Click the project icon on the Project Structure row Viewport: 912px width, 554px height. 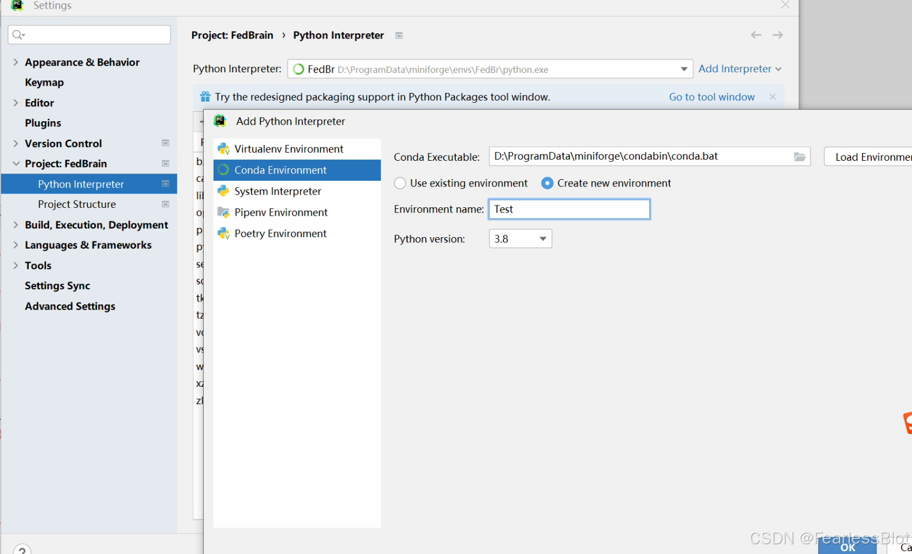click(x=165, y=204)
